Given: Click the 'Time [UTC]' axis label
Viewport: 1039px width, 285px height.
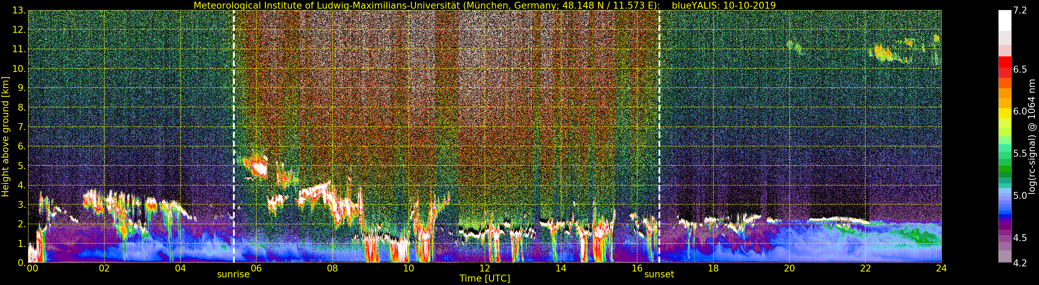Looking at the screenshot, I should point(485,278).
